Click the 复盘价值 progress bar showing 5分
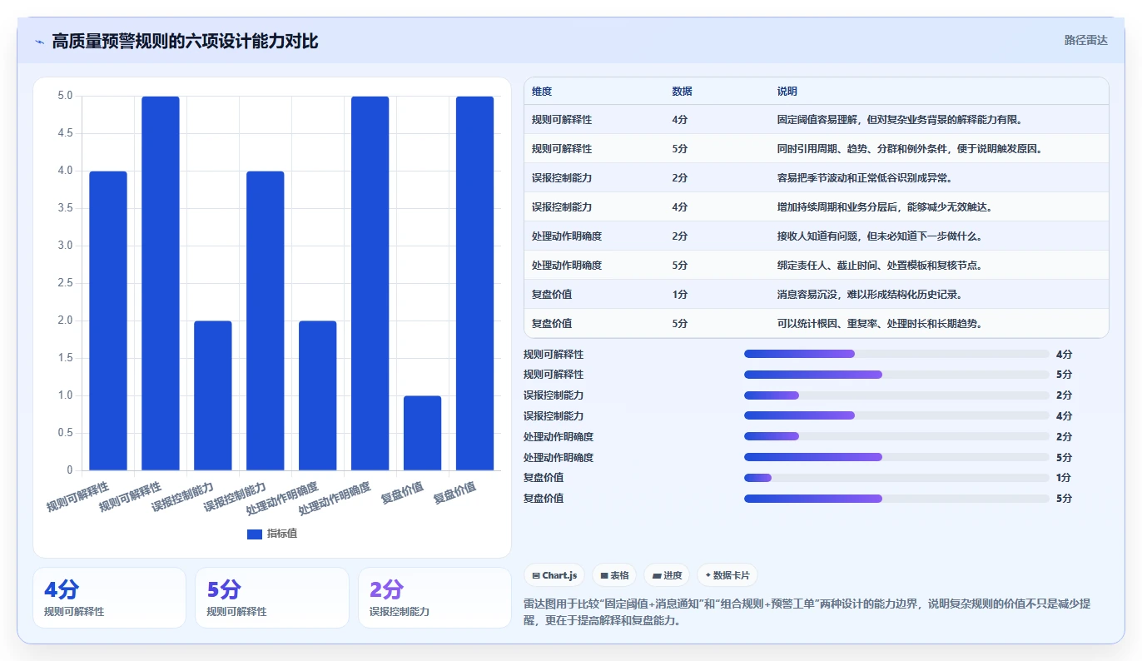Screen dimensions: 1142x661 [x=896, y=499]
